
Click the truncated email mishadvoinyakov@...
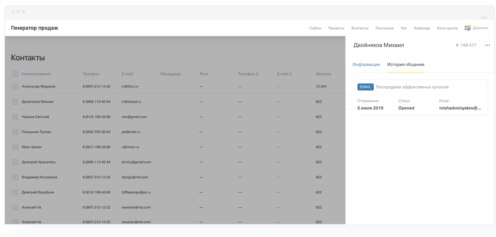[460, 108]
